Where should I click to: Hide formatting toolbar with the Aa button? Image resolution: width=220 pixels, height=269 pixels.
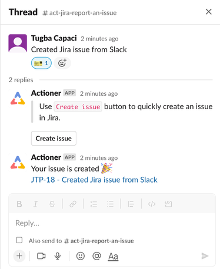click(x=114, y=256)
